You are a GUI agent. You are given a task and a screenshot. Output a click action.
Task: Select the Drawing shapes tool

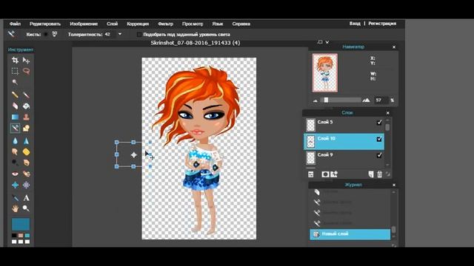(x=27, y=128)
